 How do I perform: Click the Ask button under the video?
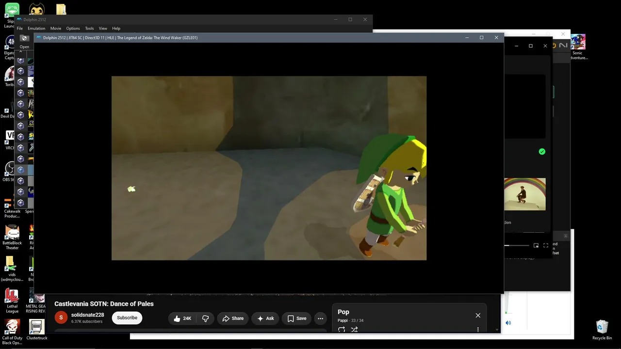tap(265, 318)
